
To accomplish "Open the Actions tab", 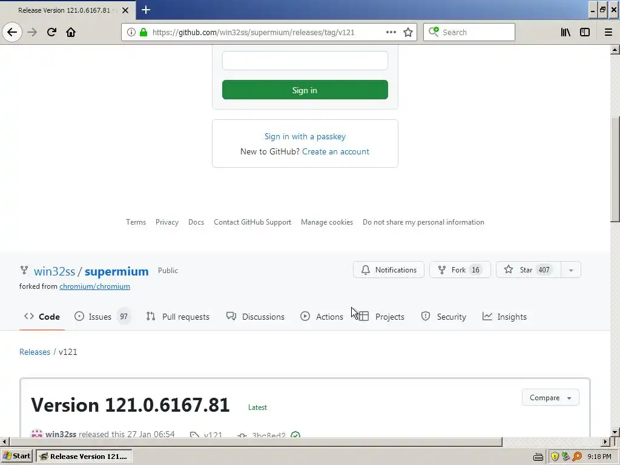I will click(x=322, y=317).
